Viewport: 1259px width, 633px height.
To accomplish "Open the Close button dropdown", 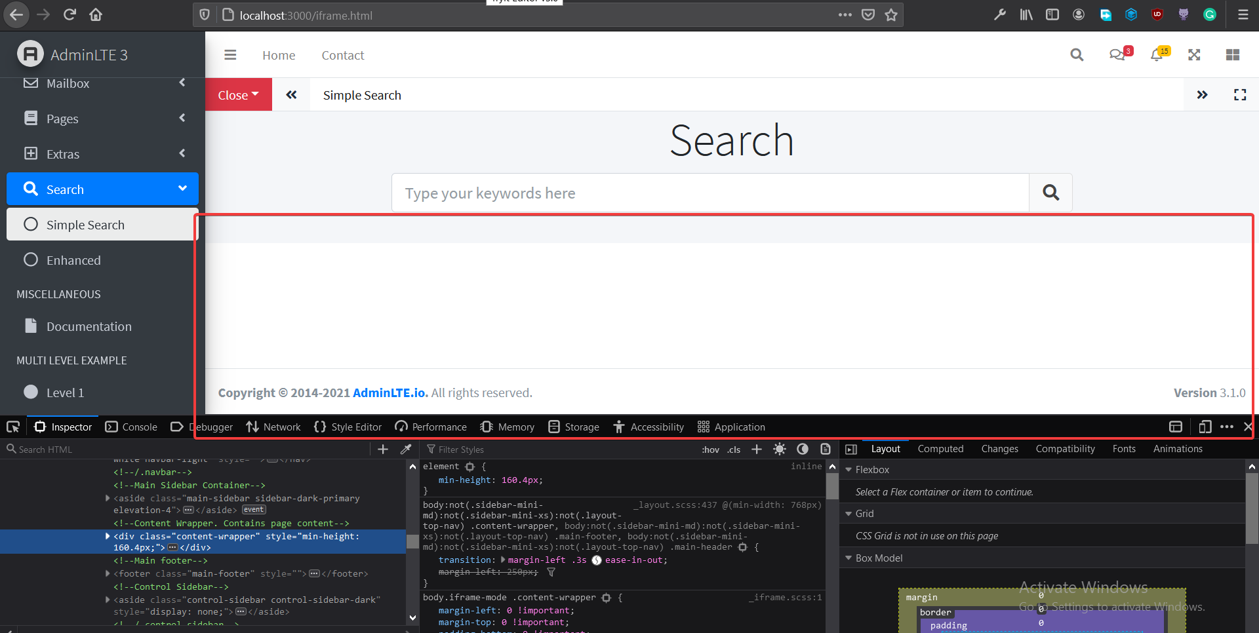I will pos(238,94).
